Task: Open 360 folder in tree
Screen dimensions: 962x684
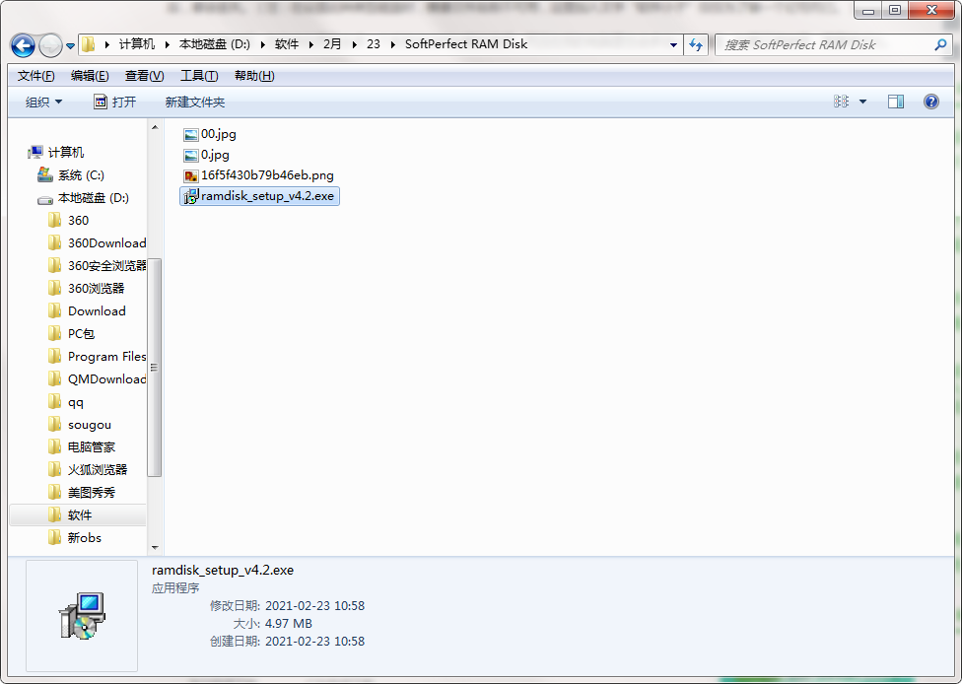Action: pos(68,220)
